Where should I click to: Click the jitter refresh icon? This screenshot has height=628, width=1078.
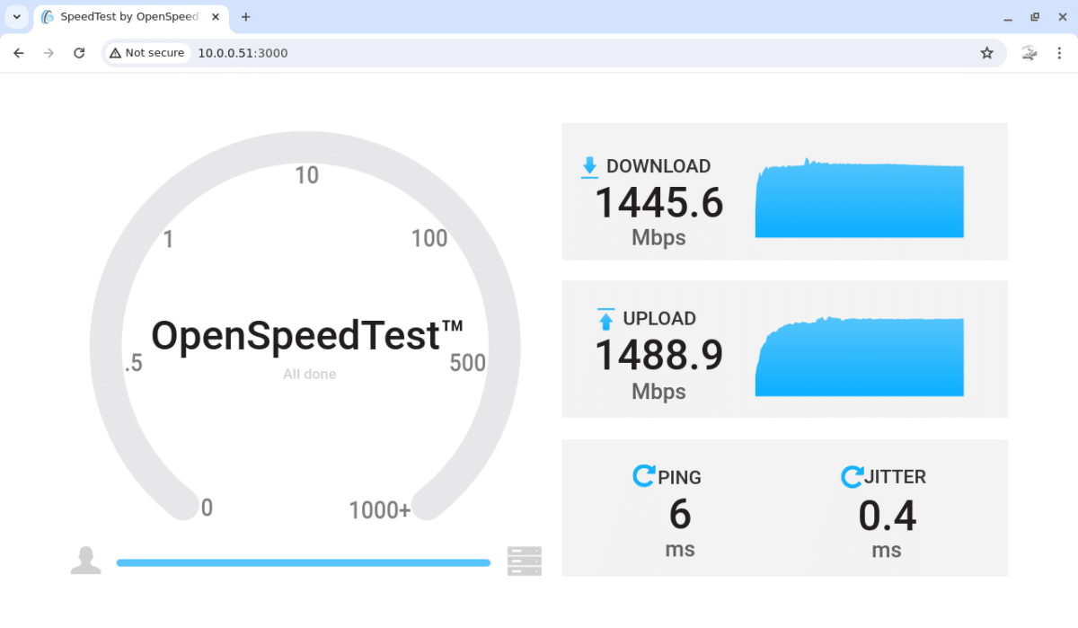coord(852,475)
